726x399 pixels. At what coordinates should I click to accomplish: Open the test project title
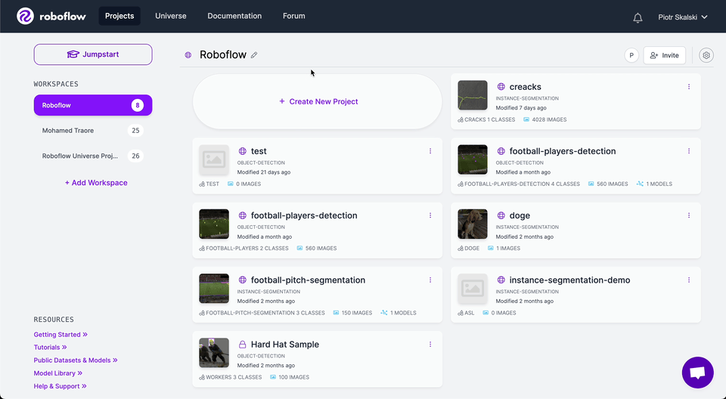click(259, 151)
